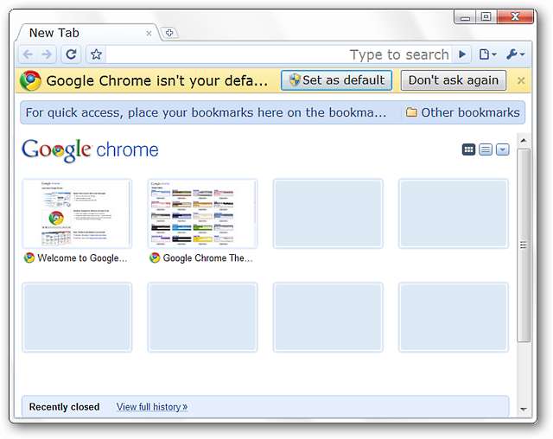Open the page menu dropdown
Viewport: 553px width, 439px height.
(487, 54)
